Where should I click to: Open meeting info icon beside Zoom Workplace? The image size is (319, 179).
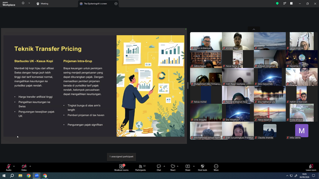coord(23,3)
